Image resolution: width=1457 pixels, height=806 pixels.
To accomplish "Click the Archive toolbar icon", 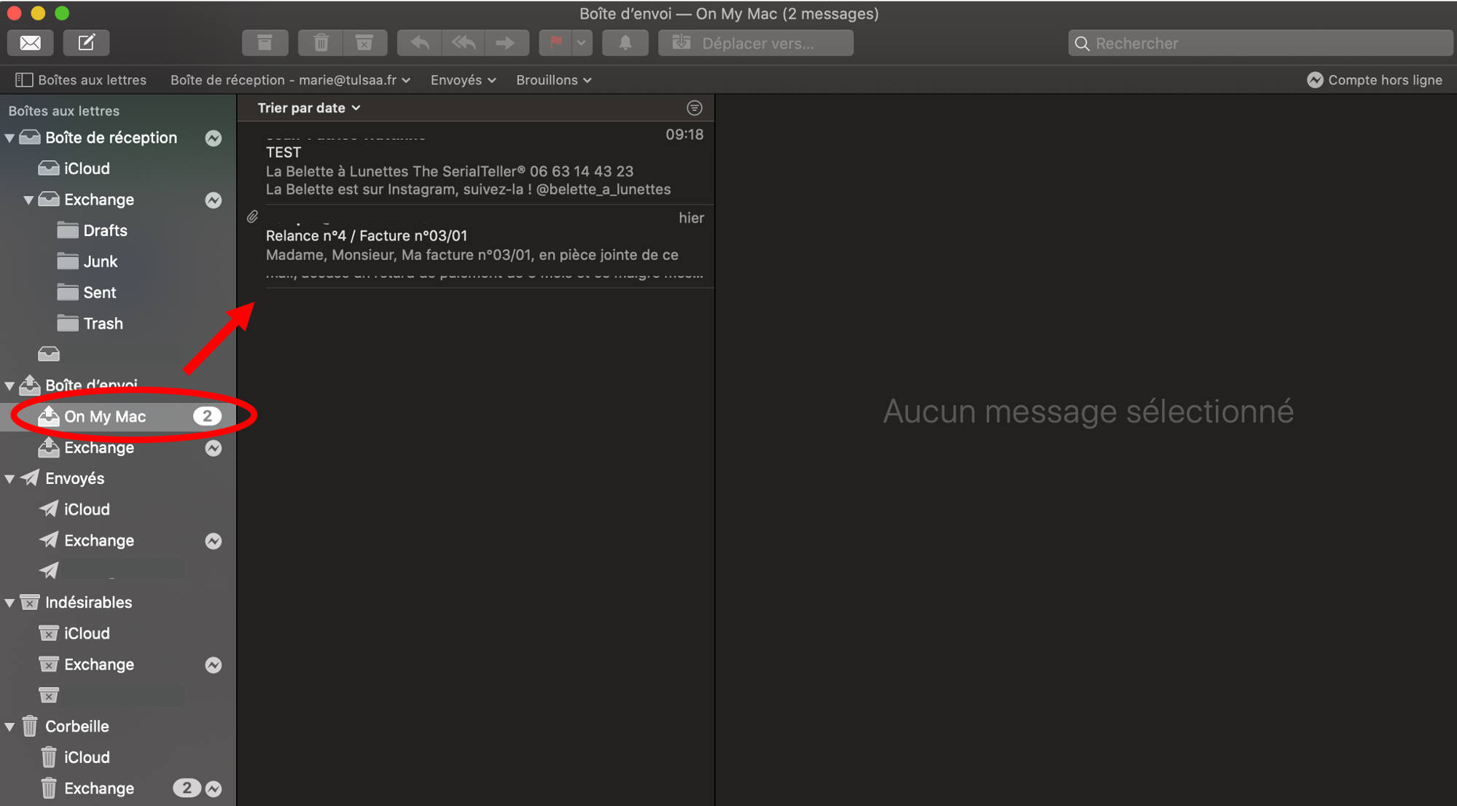I will point(265,43).
